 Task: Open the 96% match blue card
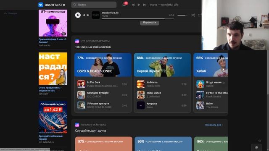[163, 144]
